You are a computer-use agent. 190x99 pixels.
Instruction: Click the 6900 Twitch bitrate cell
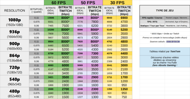(124, 18)
